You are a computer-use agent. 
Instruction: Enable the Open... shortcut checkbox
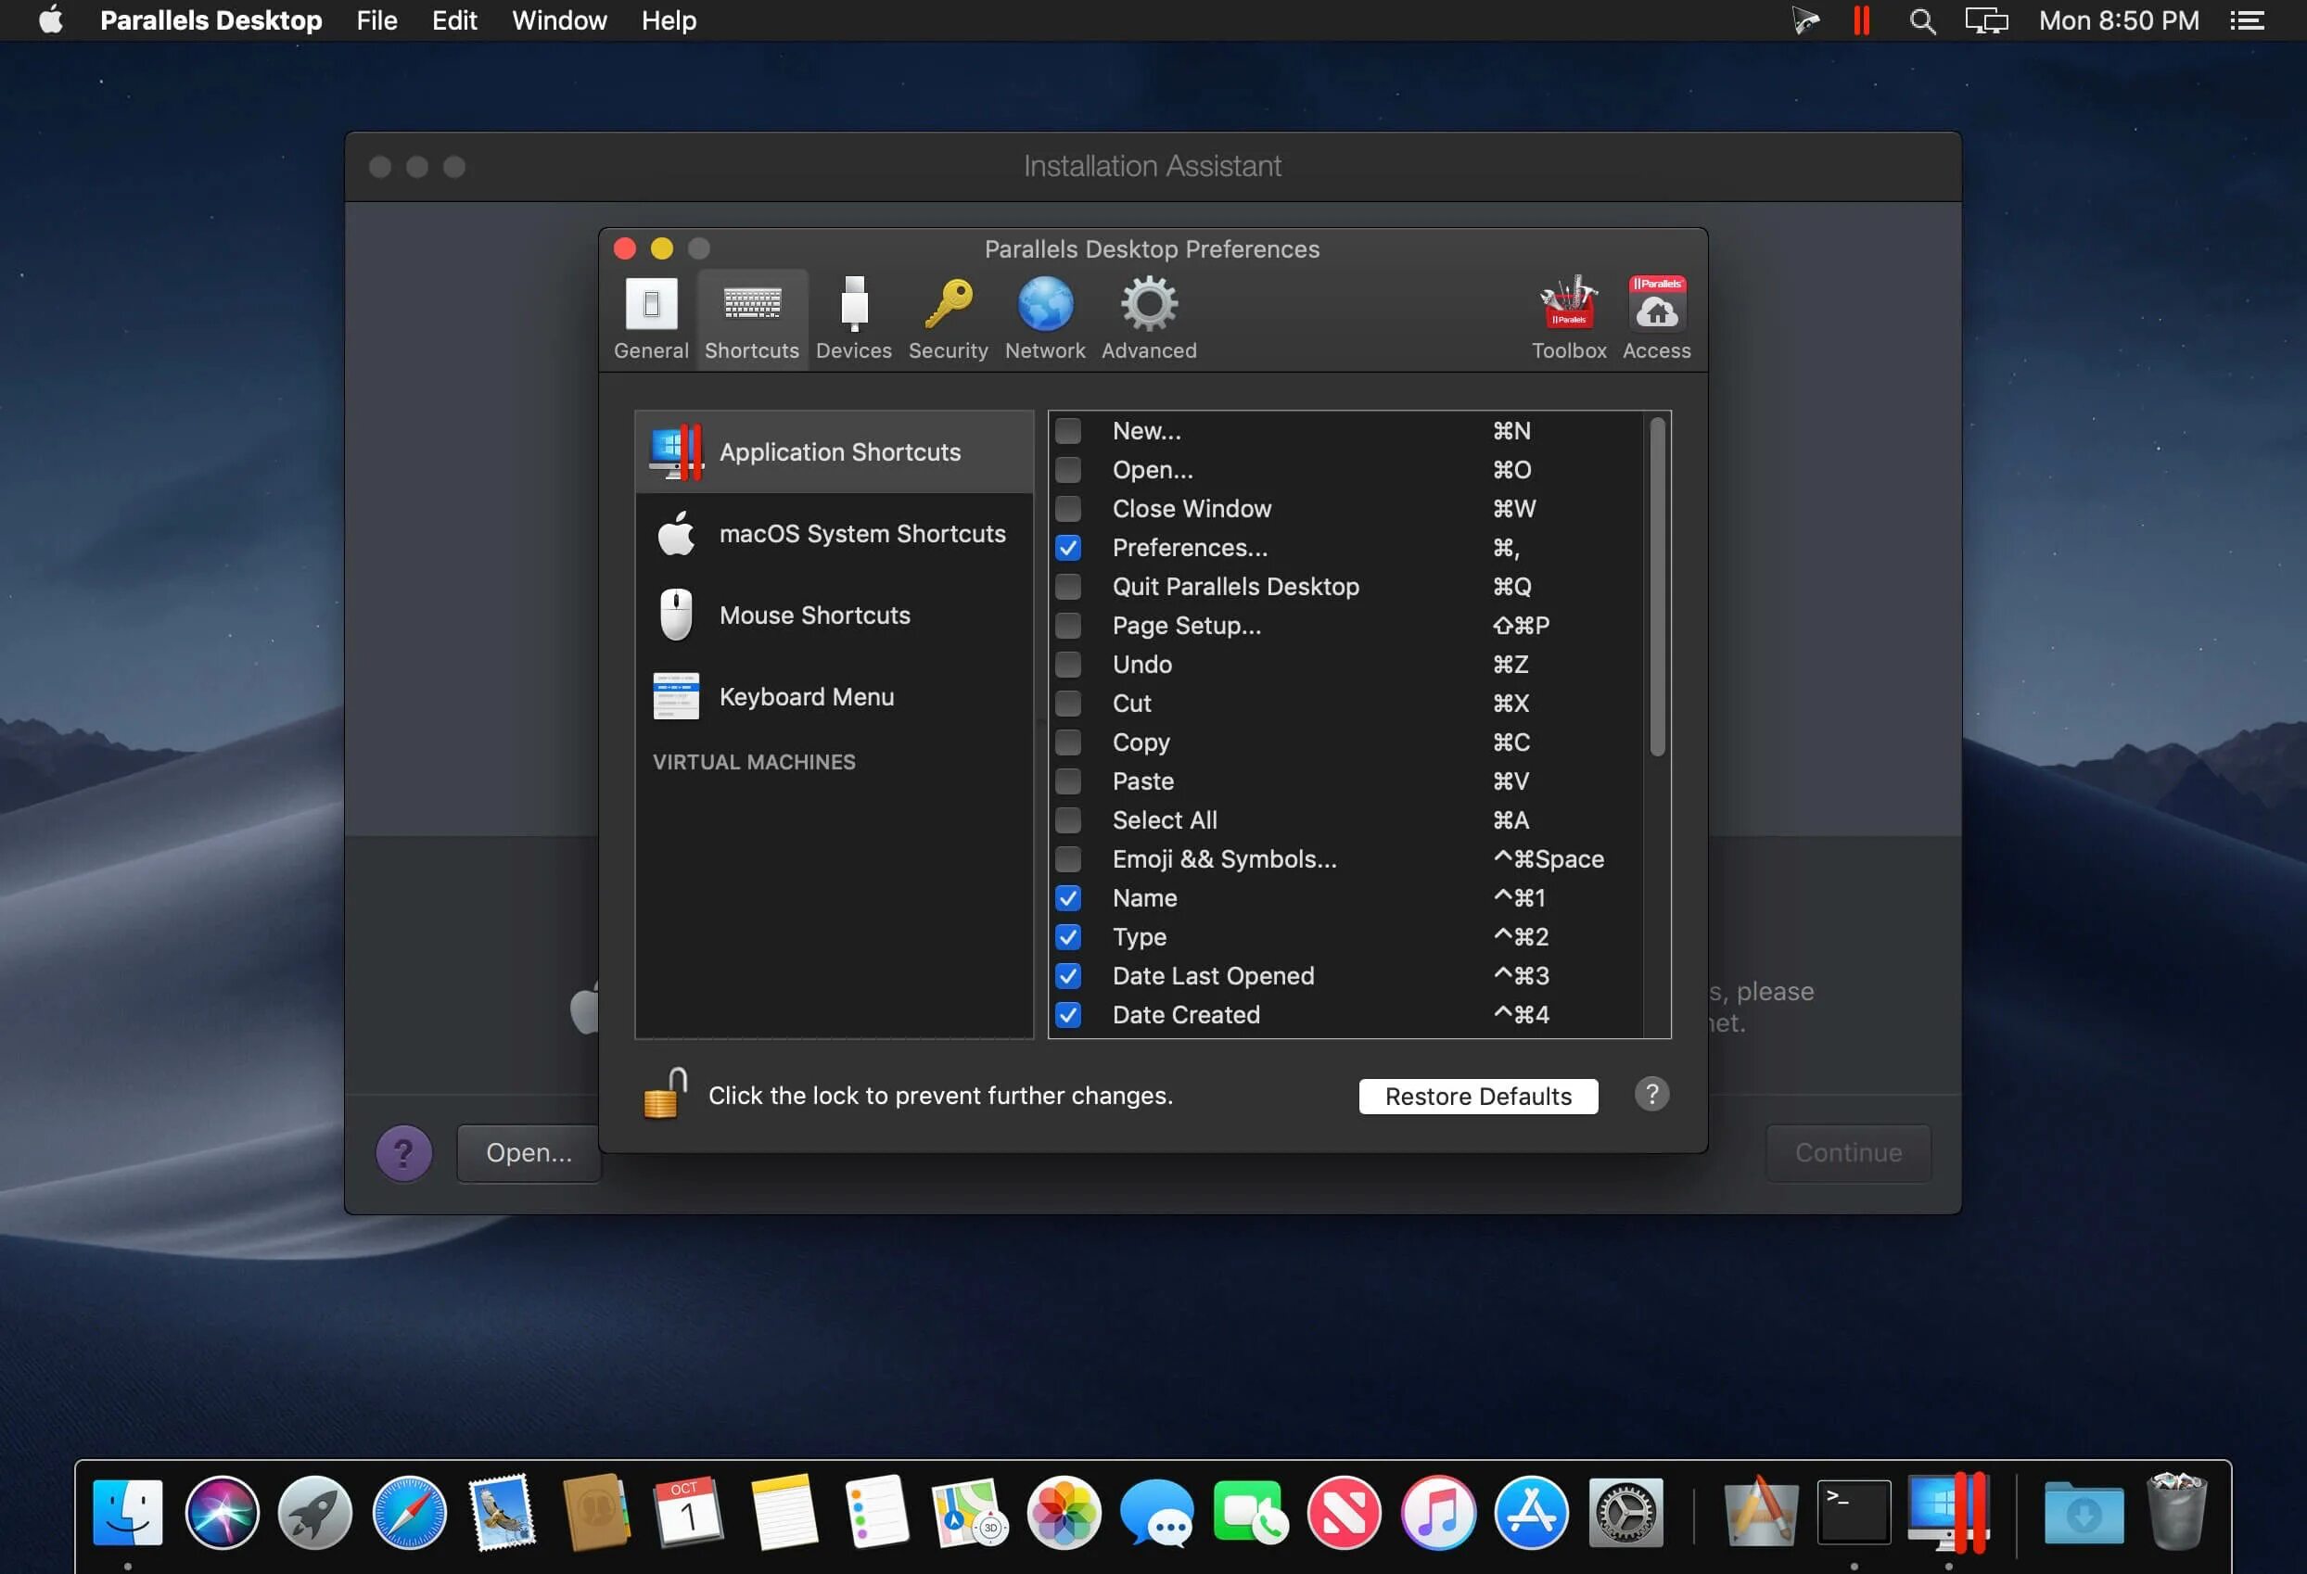click(x=1068, y=469)
